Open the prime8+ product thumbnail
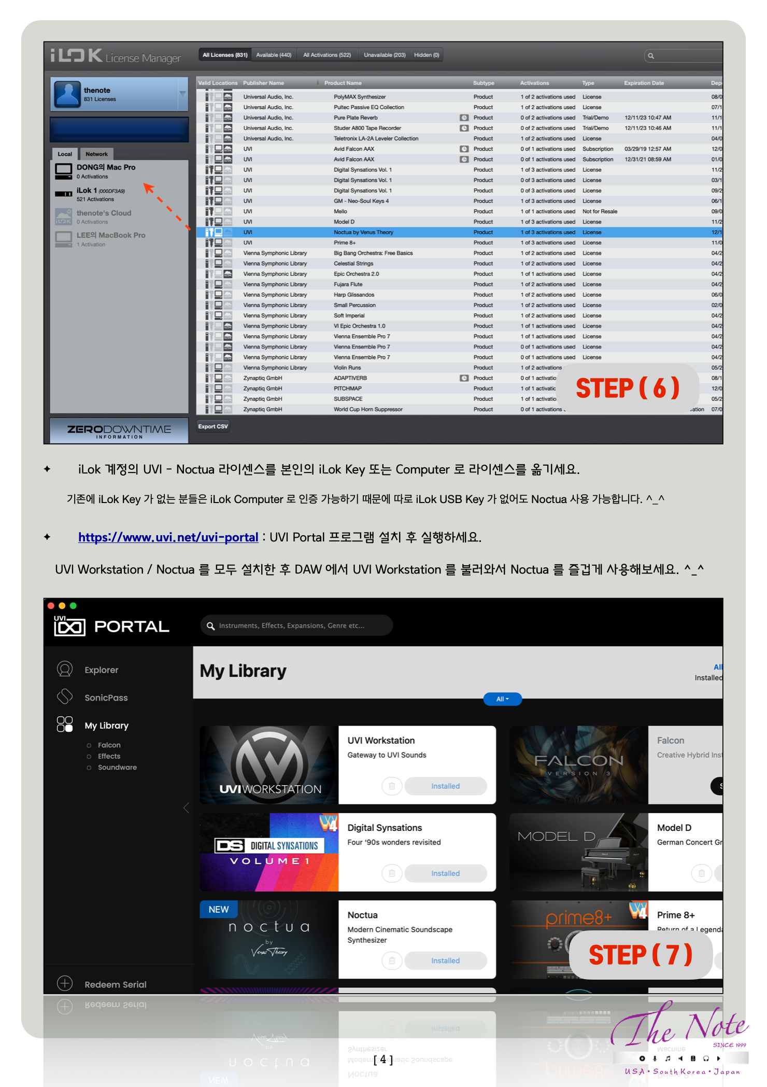This screenshot has width=767, height=1087. click(x=578, y=939)
